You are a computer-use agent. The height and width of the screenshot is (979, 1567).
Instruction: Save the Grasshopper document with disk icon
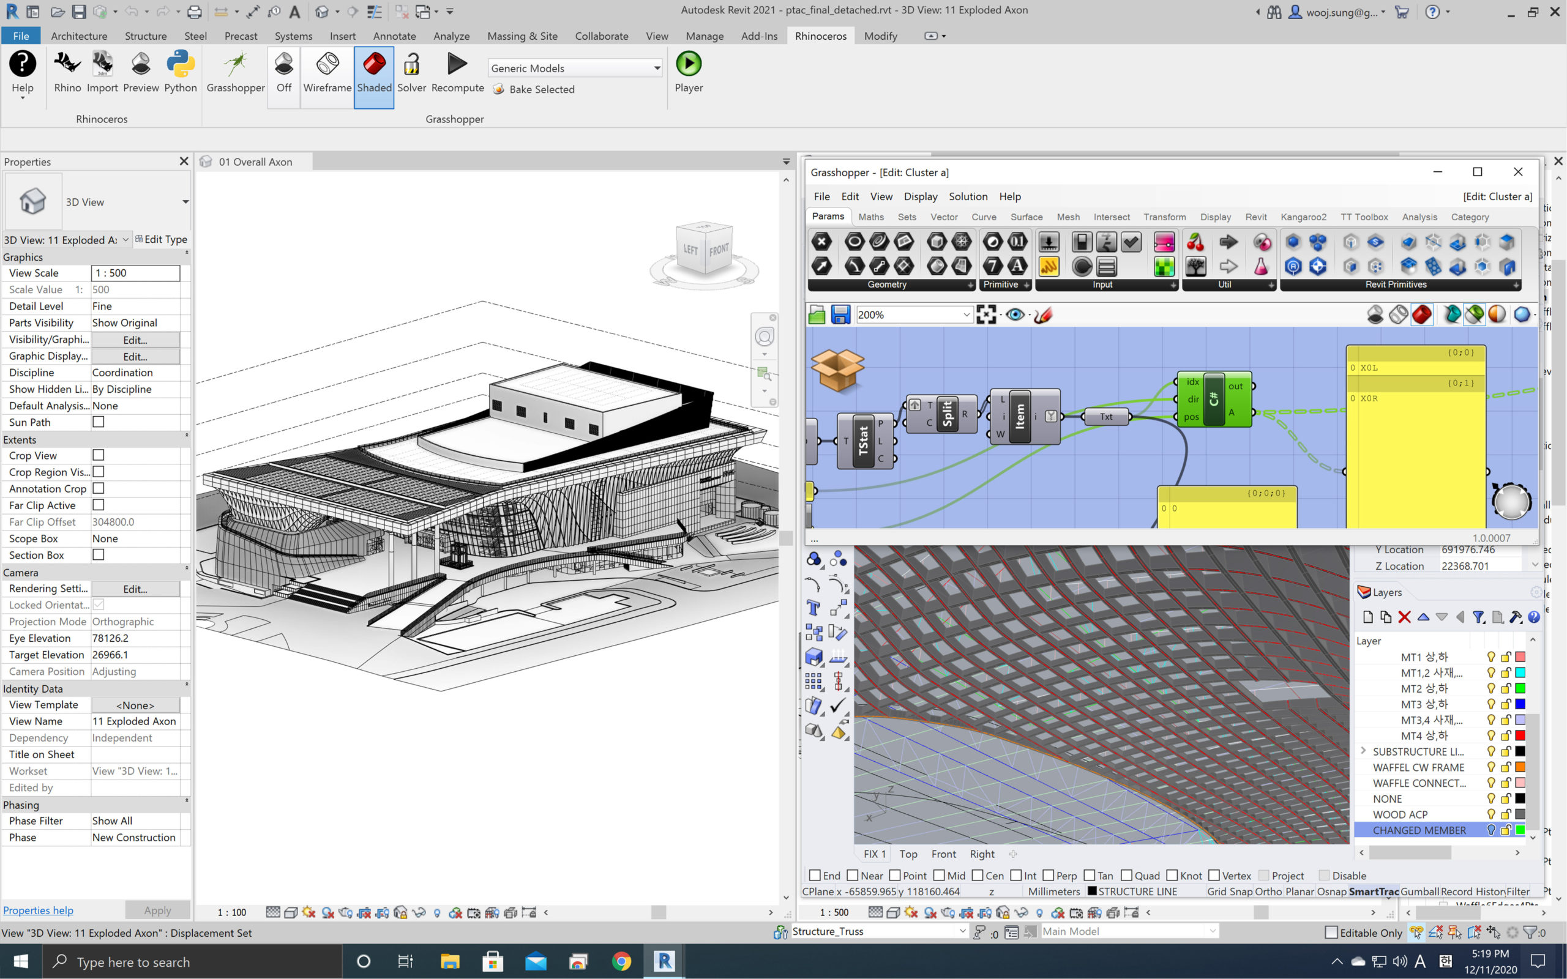[840, 315]
